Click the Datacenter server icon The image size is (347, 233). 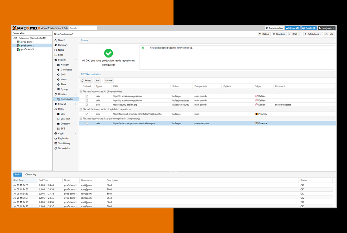[16, 38]
